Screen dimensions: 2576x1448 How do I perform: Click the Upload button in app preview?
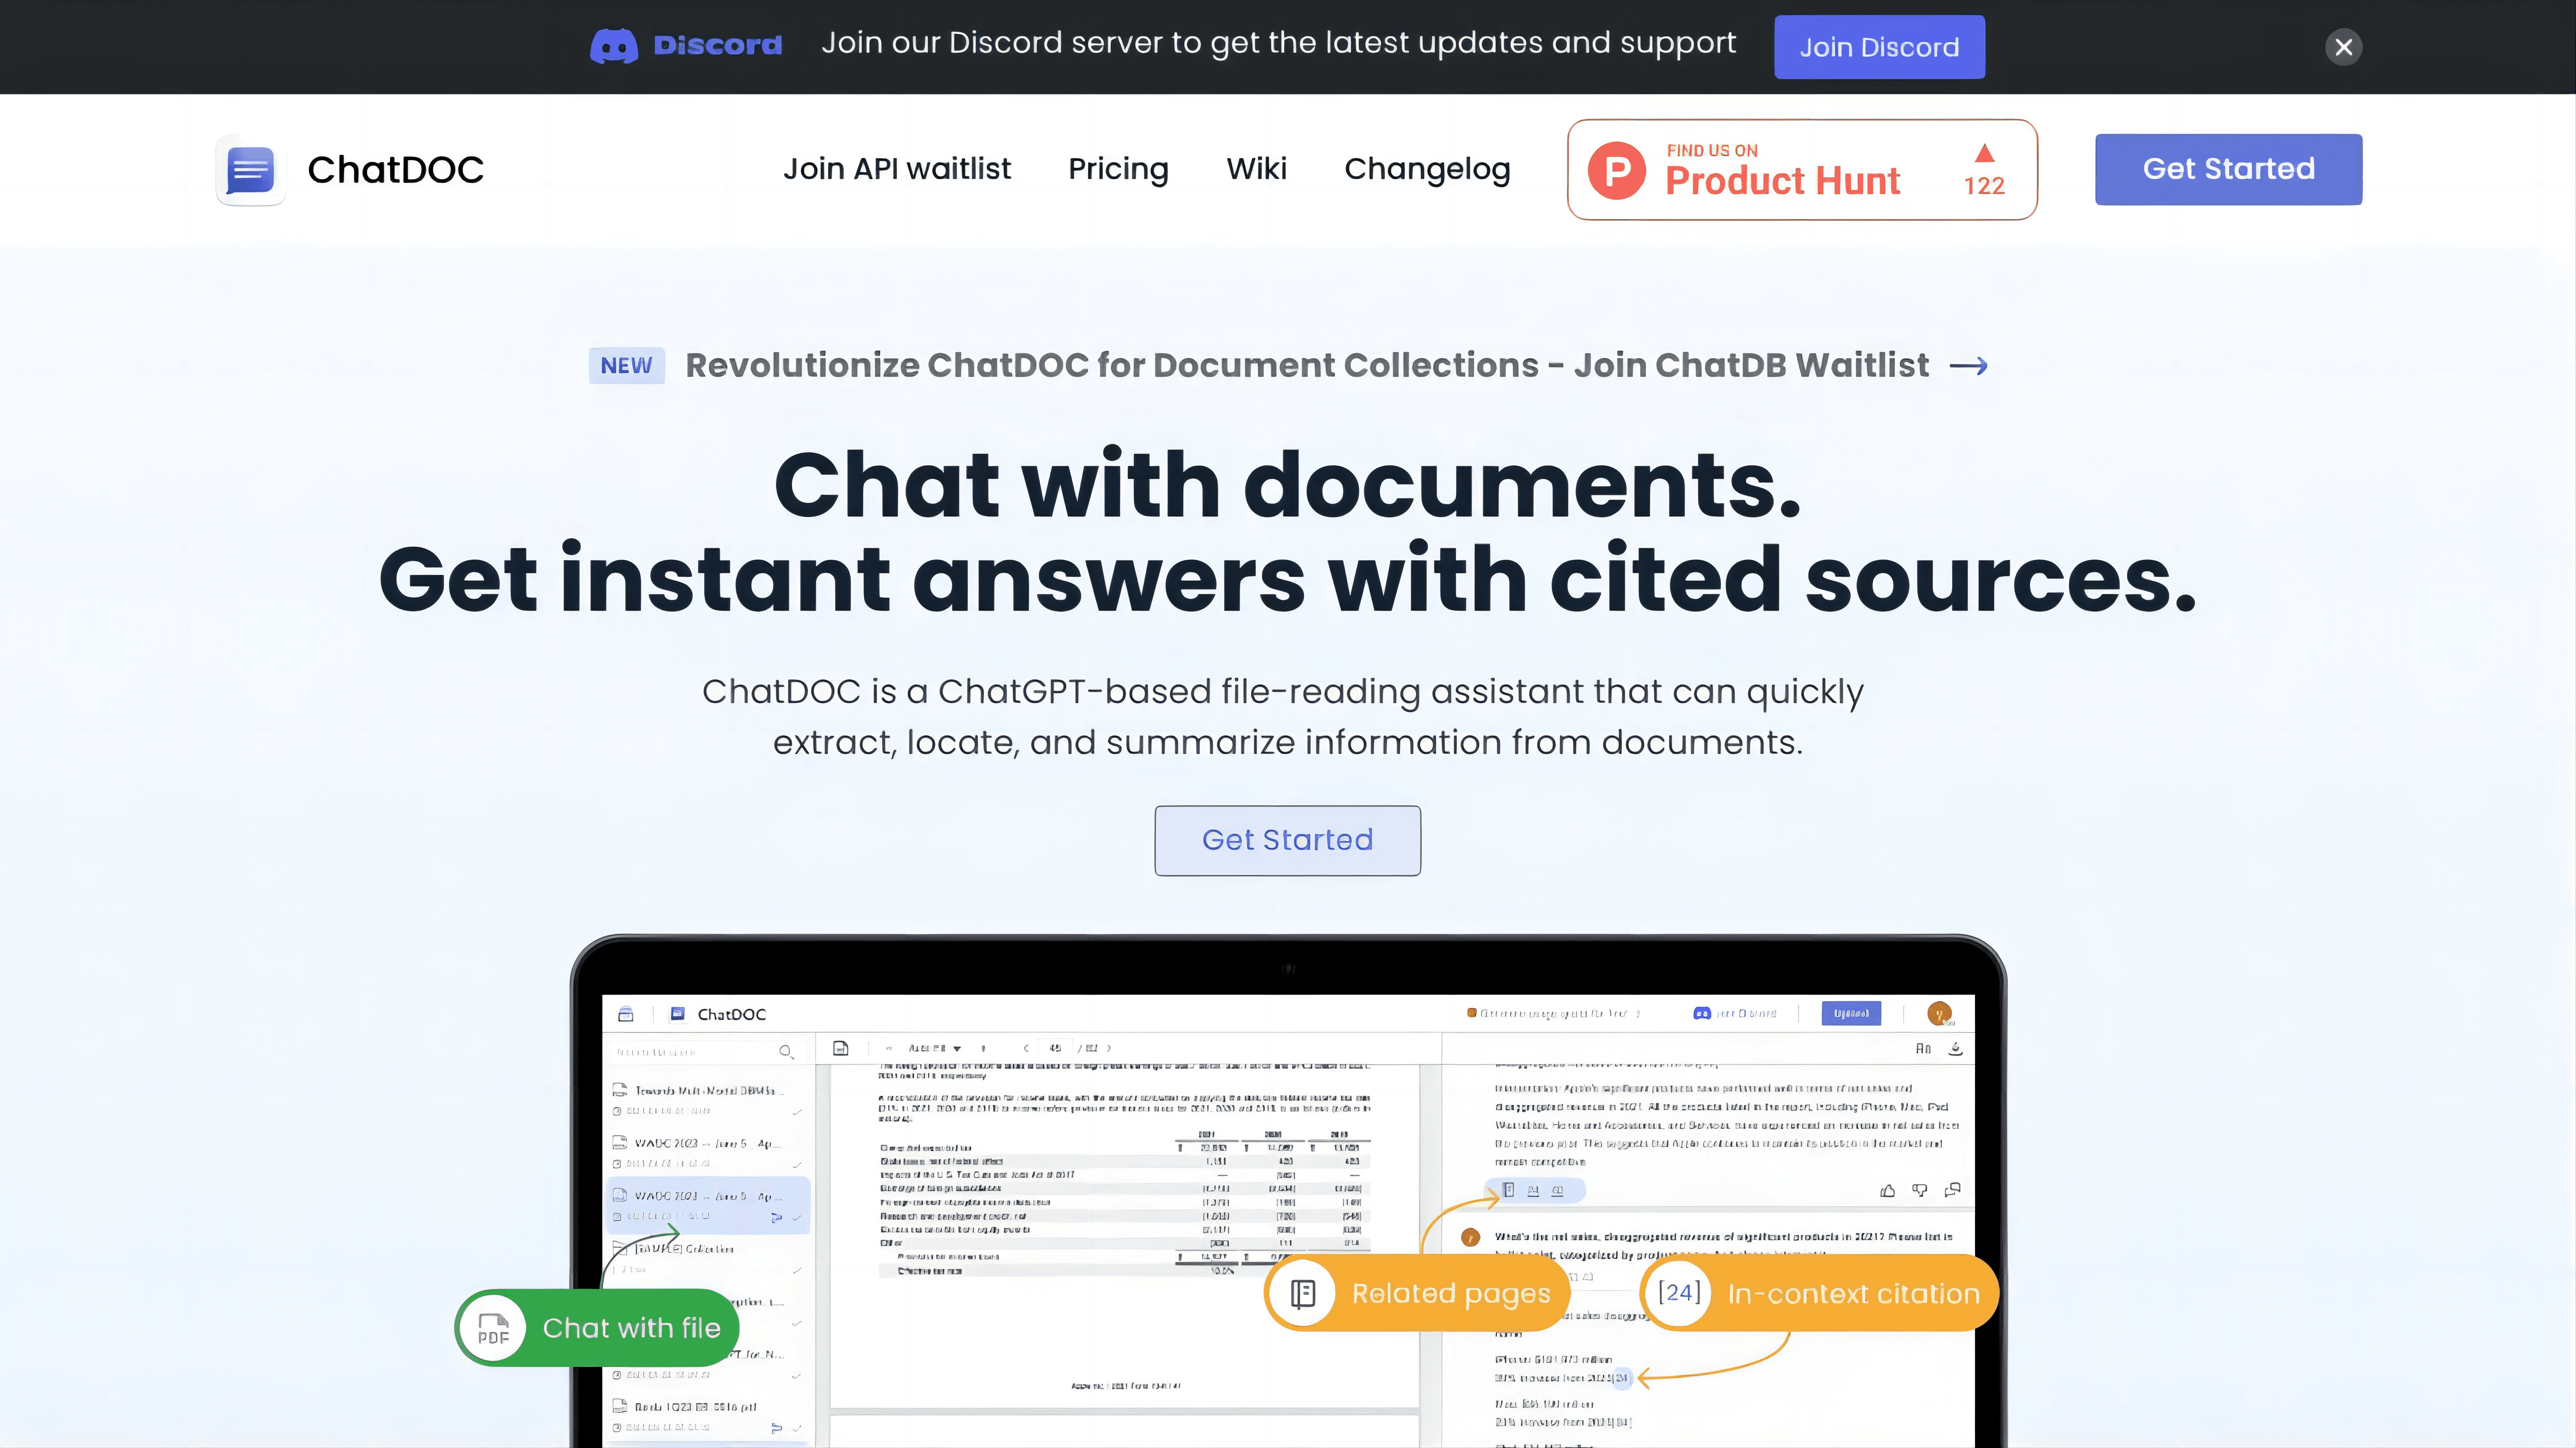pos(1851,1013)
